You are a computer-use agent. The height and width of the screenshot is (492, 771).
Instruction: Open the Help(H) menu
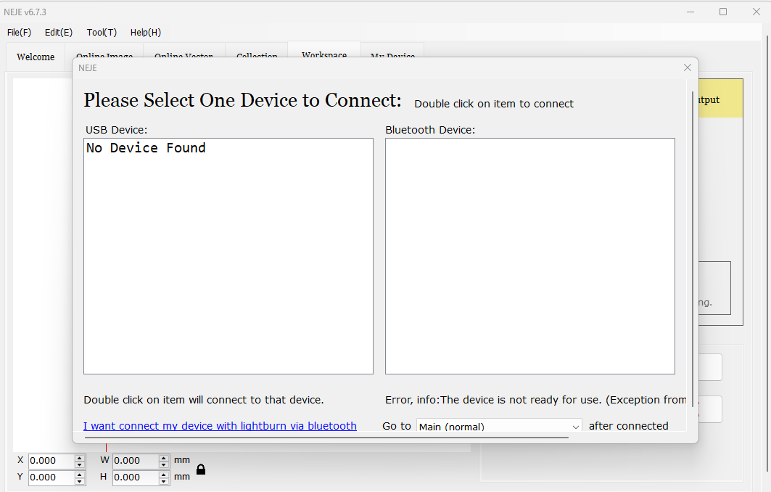pyautogui.click(x=146, y=33)
